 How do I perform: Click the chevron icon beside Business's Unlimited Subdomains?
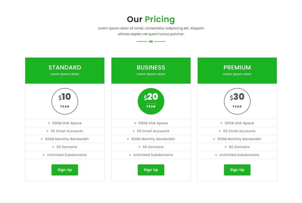click(130, 155)
